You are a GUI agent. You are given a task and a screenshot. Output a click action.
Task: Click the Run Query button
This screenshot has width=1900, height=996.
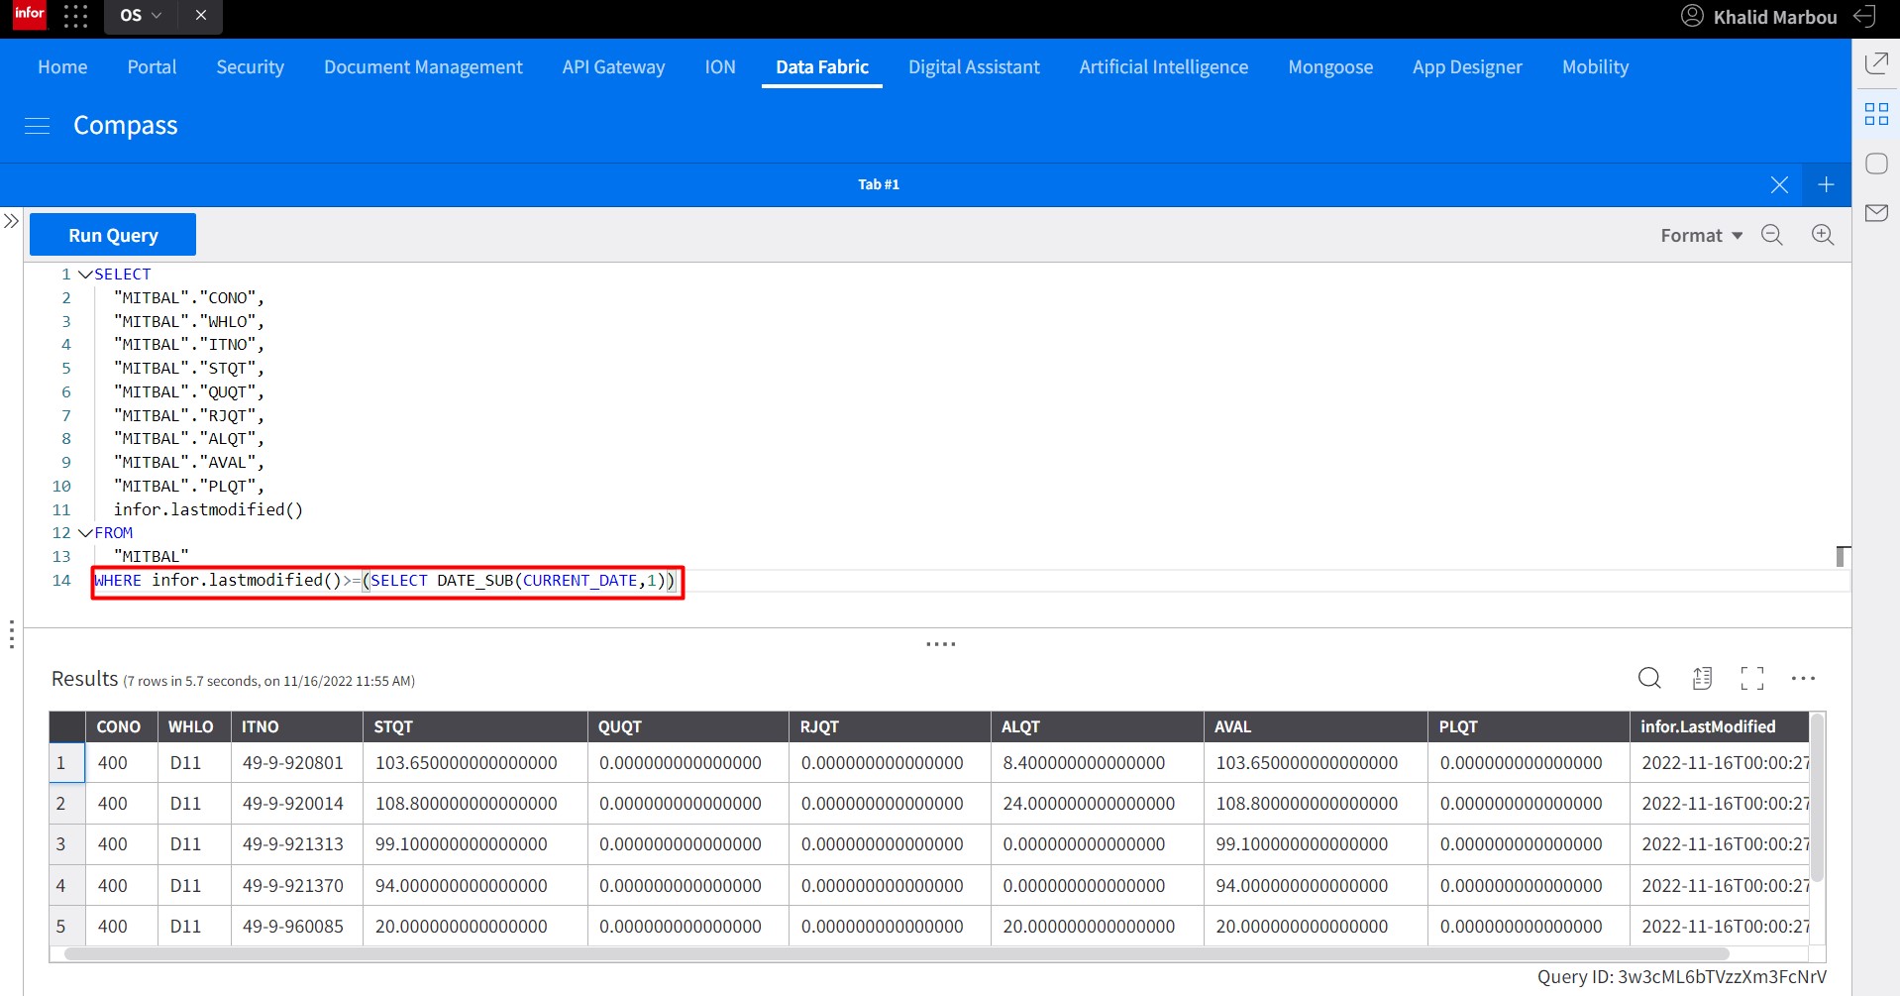113,235
